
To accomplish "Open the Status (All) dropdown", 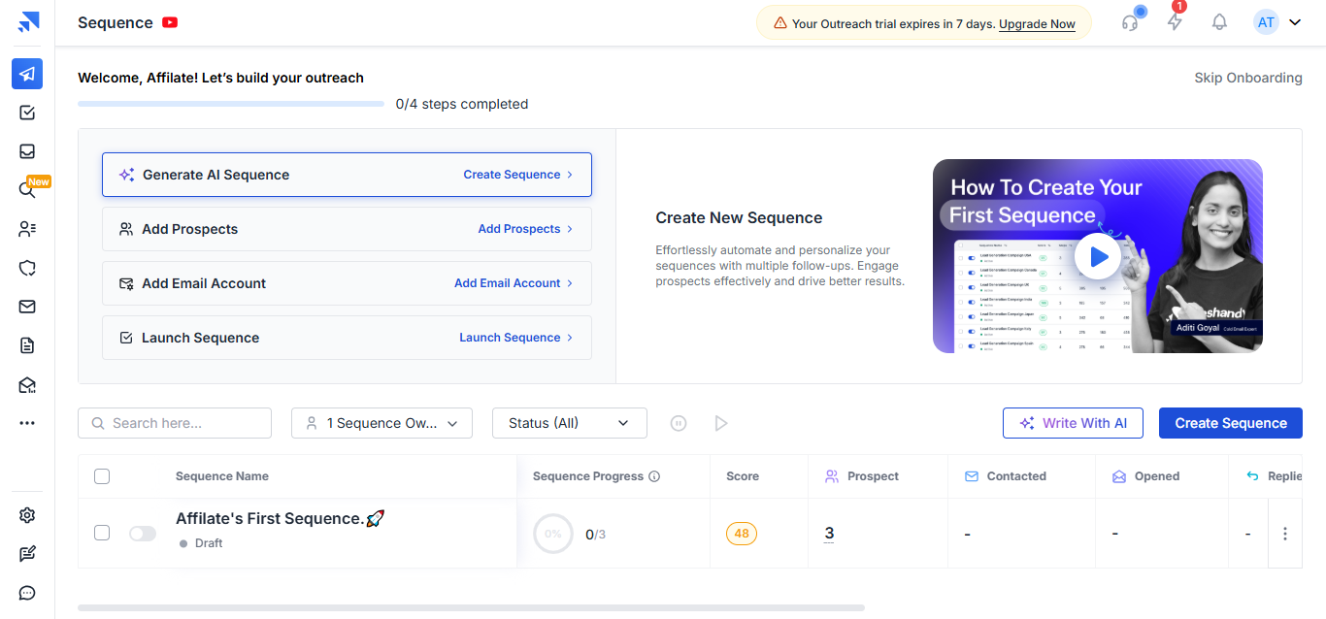I will 570,423.
